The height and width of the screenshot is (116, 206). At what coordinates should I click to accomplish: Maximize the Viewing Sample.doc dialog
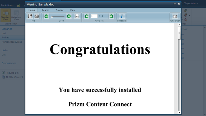pos(175,4)
